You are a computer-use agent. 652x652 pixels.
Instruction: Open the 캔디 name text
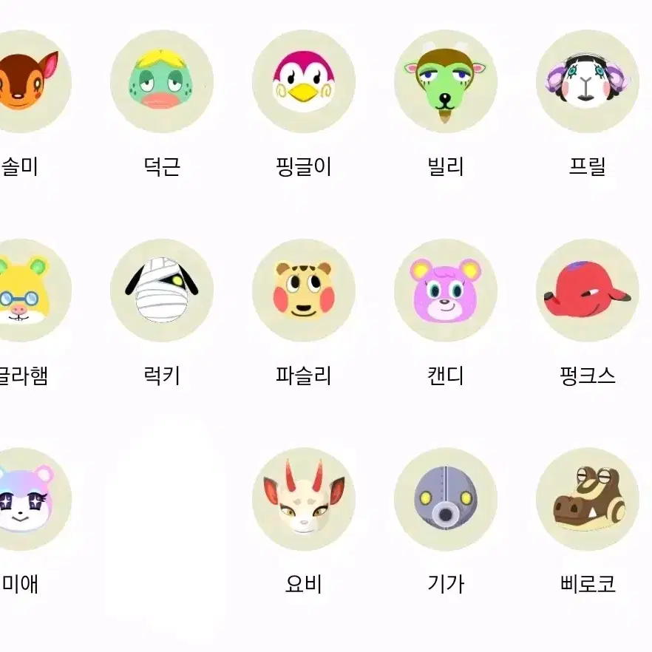pos(445,376)
